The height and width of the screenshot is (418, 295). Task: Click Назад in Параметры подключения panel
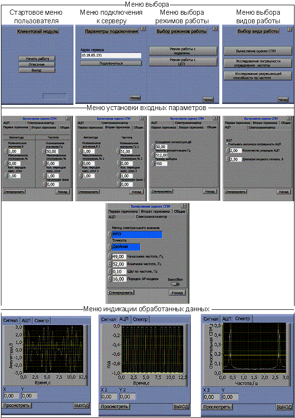tap(135, 98)
